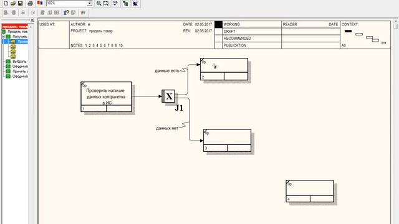Click the greyed grid icon in the second toolbar

[x=57, y=12]
